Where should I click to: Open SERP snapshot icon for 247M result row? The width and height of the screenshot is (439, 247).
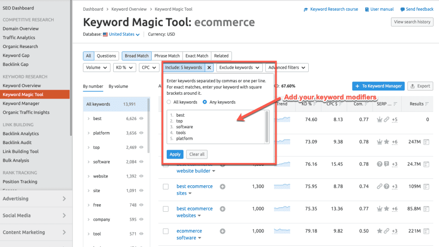[426, 142]
